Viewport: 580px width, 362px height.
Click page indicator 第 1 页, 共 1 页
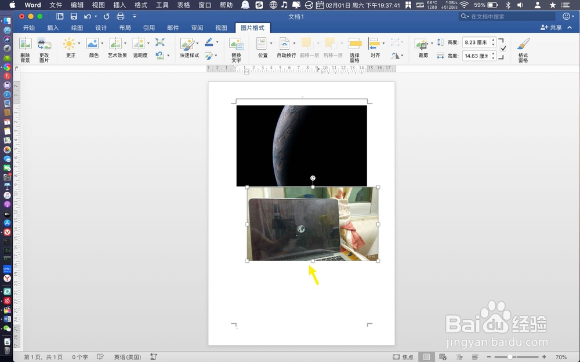[x=43, y=357]
